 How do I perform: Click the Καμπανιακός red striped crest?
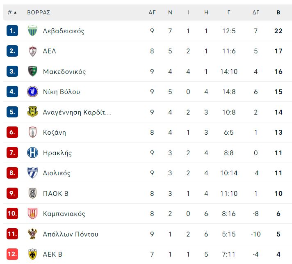click(x=32, y=213)
